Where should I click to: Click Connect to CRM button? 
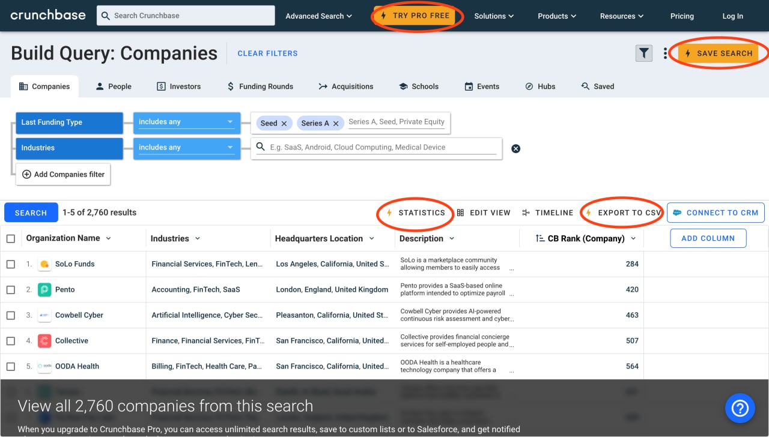(716, 212)
